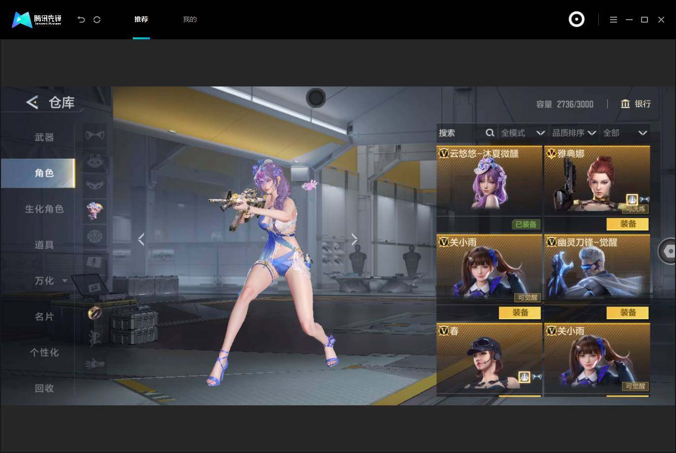This screenshot has height=453, width=676.
Task: Open the 道具 category
Action: pos(44,245)
